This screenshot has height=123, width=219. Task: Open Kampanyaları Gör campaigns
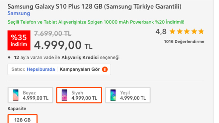click(80, 69)
